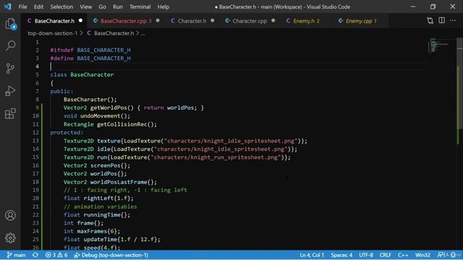Select language mode C++
The height and width of the screenshot is (260, 463).
403,255
